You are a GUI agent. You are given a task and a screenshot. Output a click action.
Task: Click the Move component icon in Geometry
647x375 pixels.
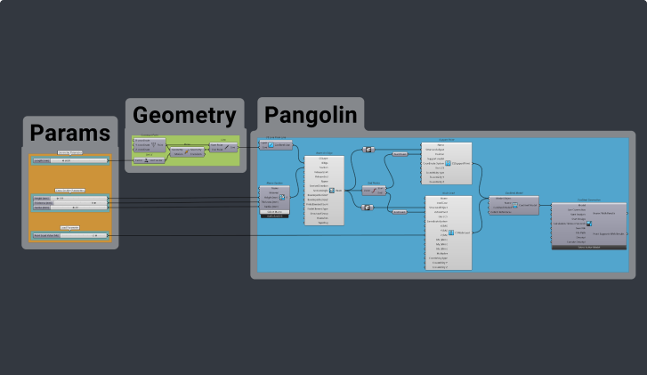pyautogui.click(x=188, y=151)
